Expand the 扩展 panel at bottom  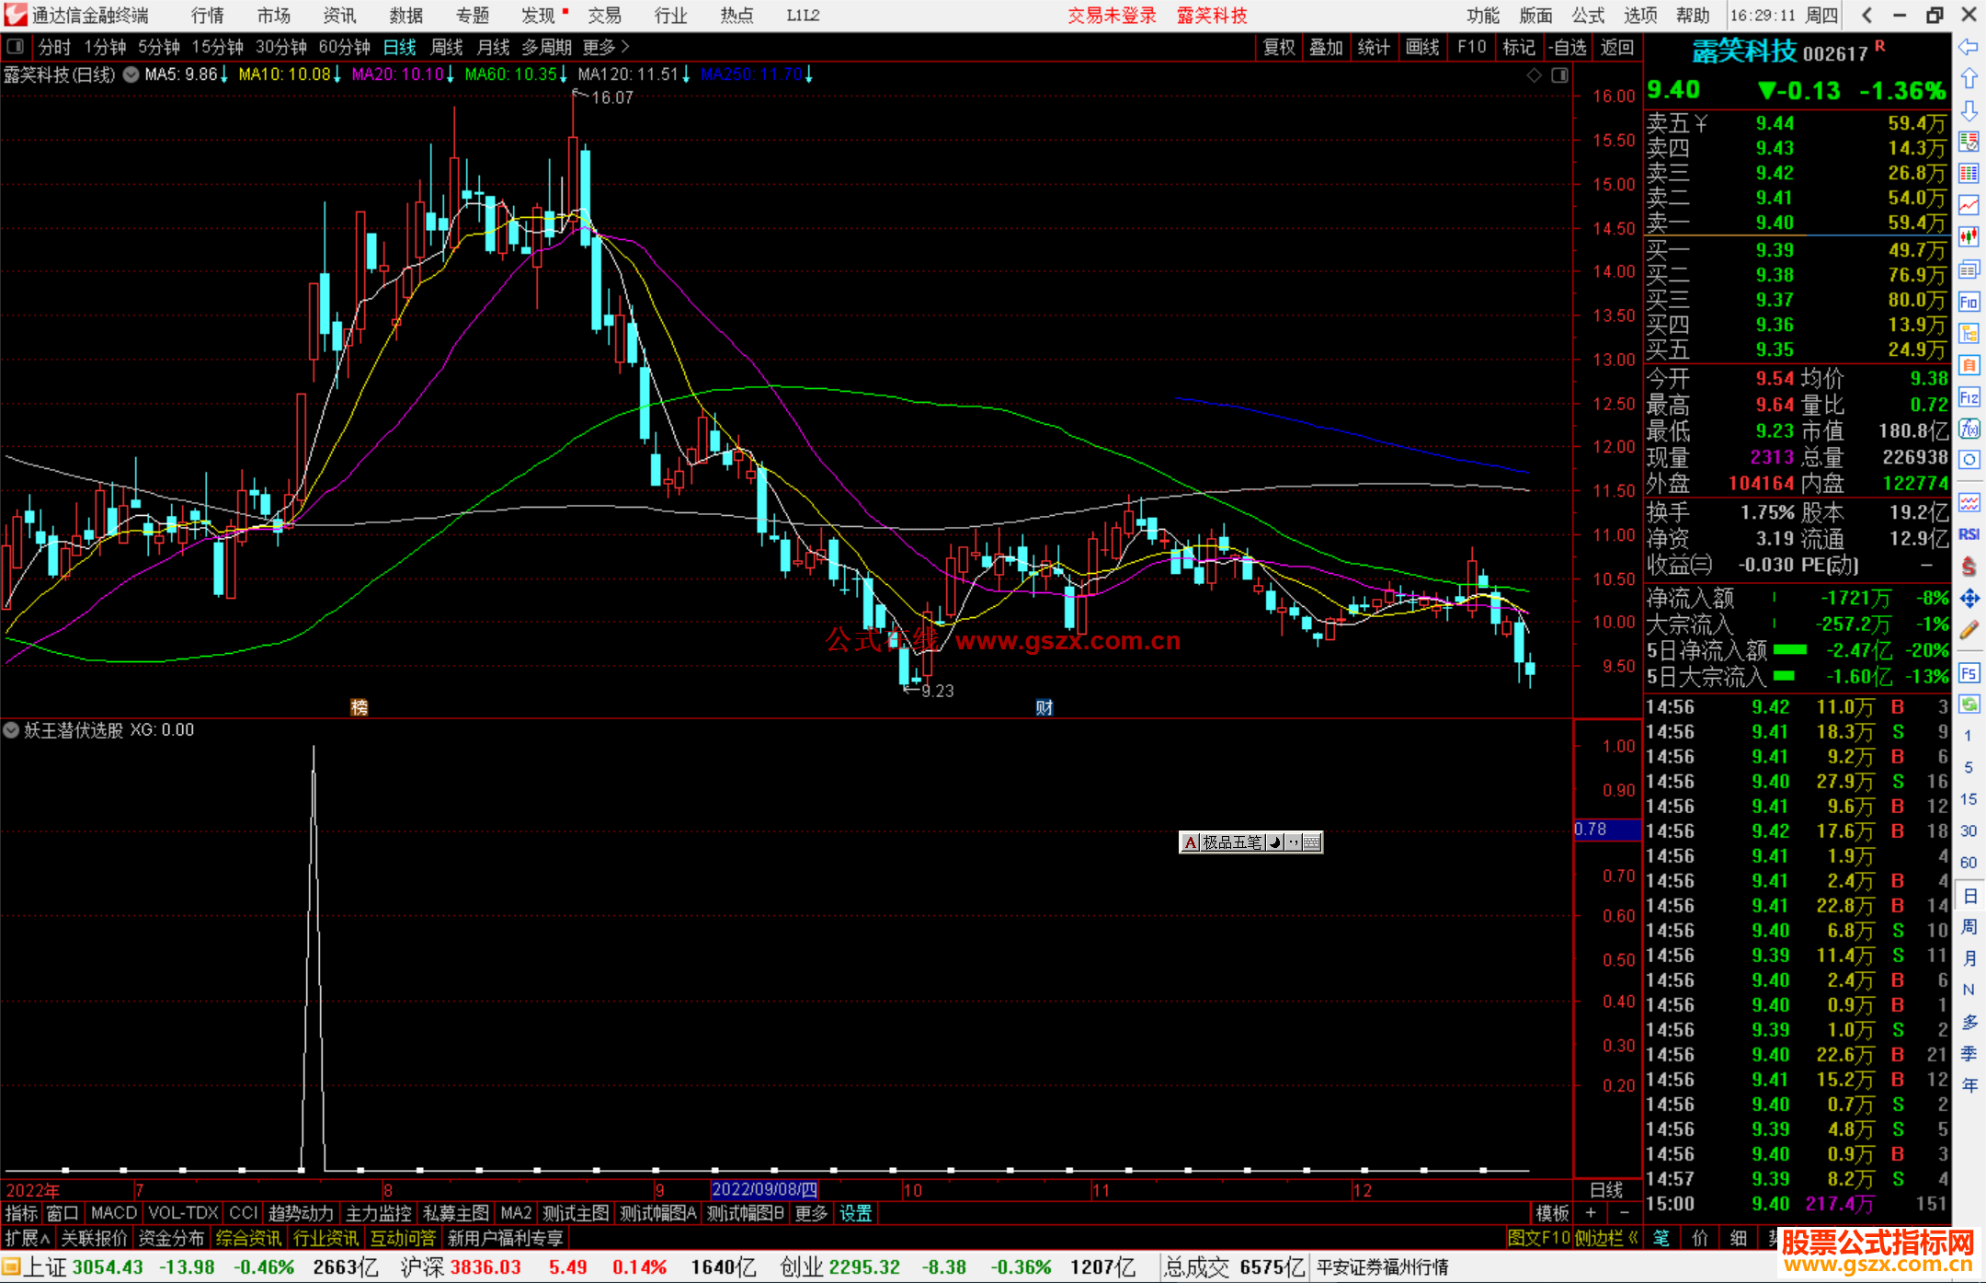(27, 1238)
